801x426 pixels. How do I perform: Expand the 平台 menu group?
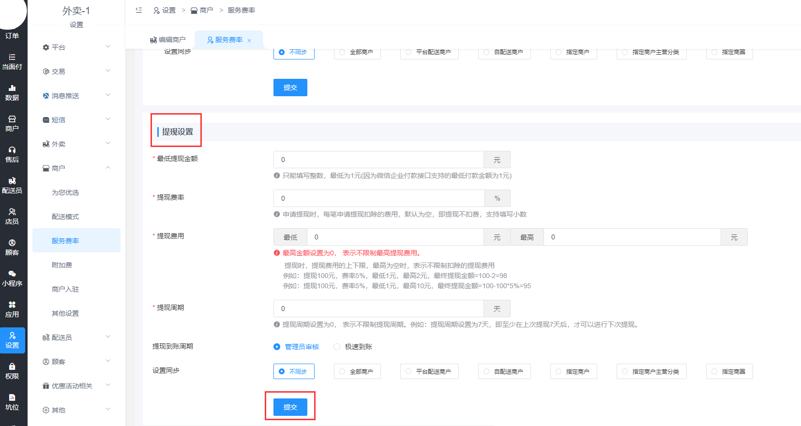tap(76, 47)
